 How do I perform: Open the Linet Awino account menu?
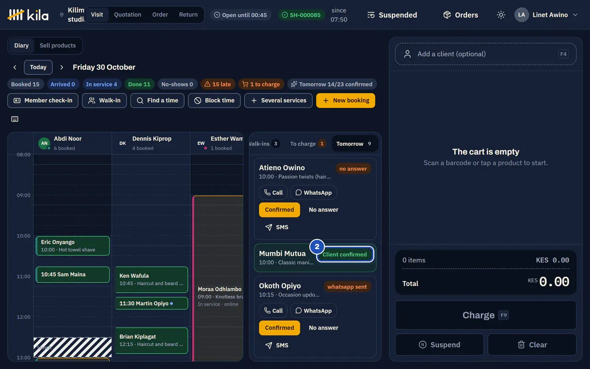pyautogui.click(x=546, y=15)
